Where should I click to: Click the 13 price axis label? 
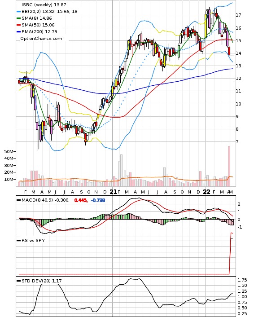(x=238, y=66)
